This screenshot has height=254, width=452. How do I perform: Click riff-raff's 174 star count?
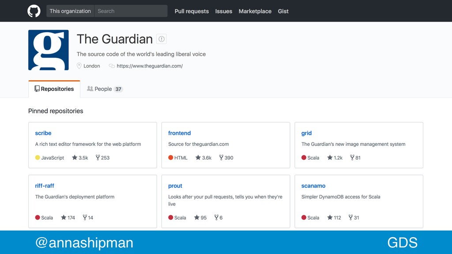[71, 218]
